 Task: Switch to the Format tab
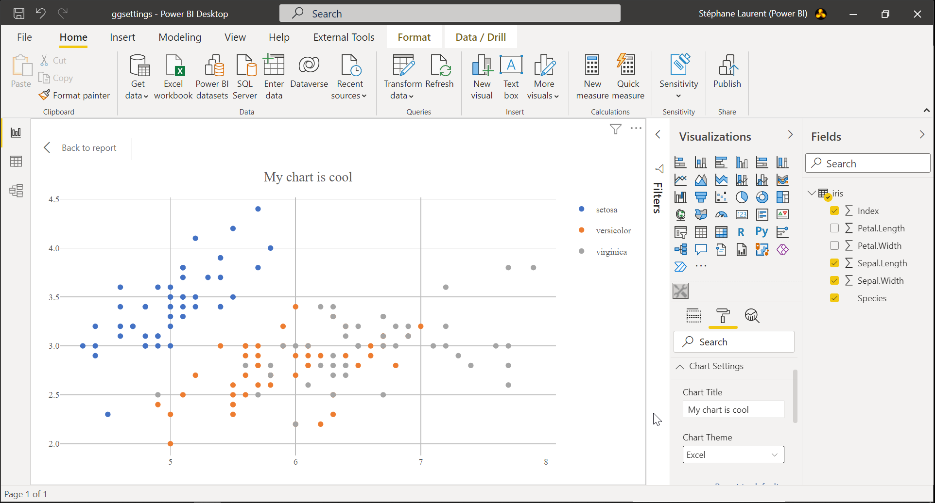(414, 37)
